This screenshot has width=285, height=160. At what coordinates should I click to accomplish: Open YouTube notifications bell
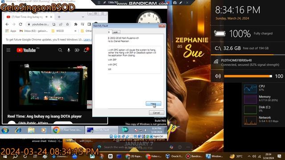[x=85, y=50]
